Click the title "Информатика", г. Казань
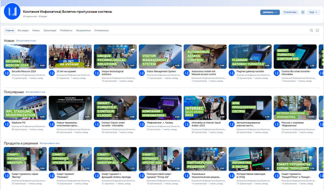Viewport: 324px width, 190px height. tap(160, 123)
